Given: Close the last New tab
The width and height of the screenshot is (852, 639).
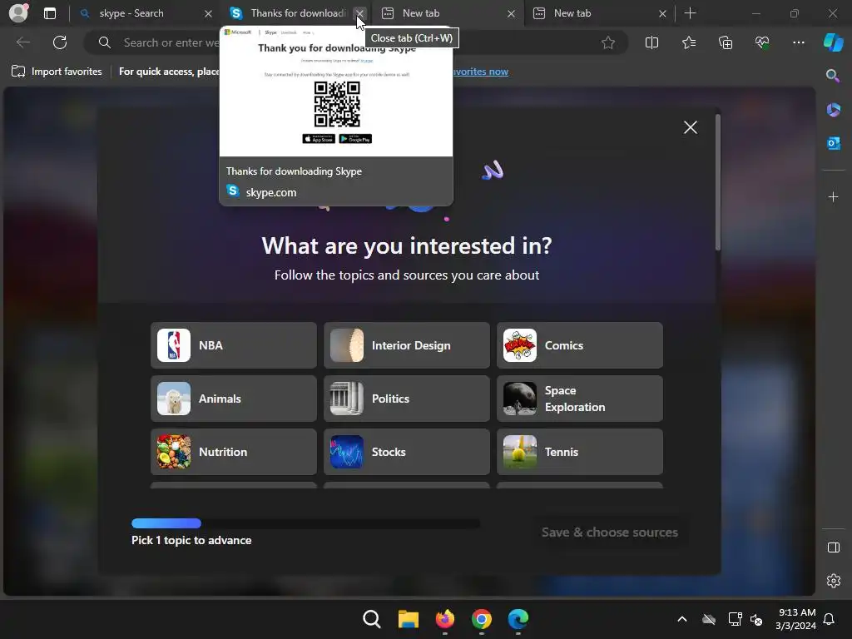Looking at the screenshot, I should [x=662, y=13].
